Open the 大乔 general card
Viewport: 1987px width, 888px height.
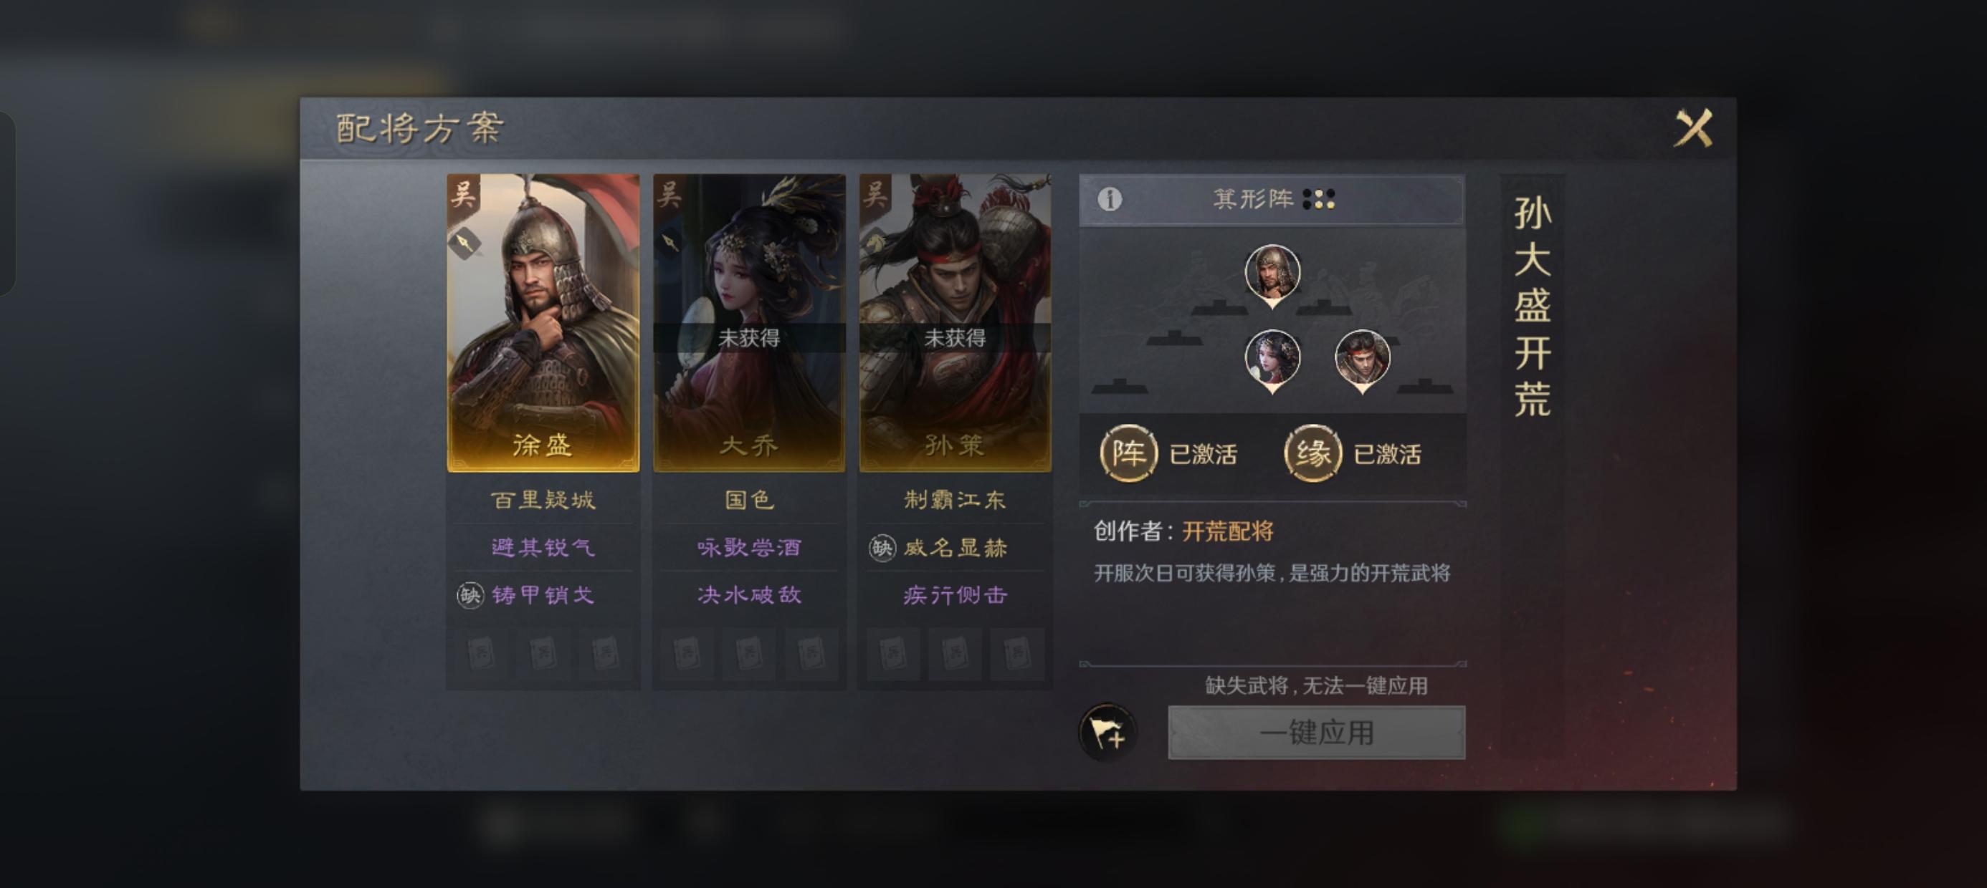coord(749,322)
